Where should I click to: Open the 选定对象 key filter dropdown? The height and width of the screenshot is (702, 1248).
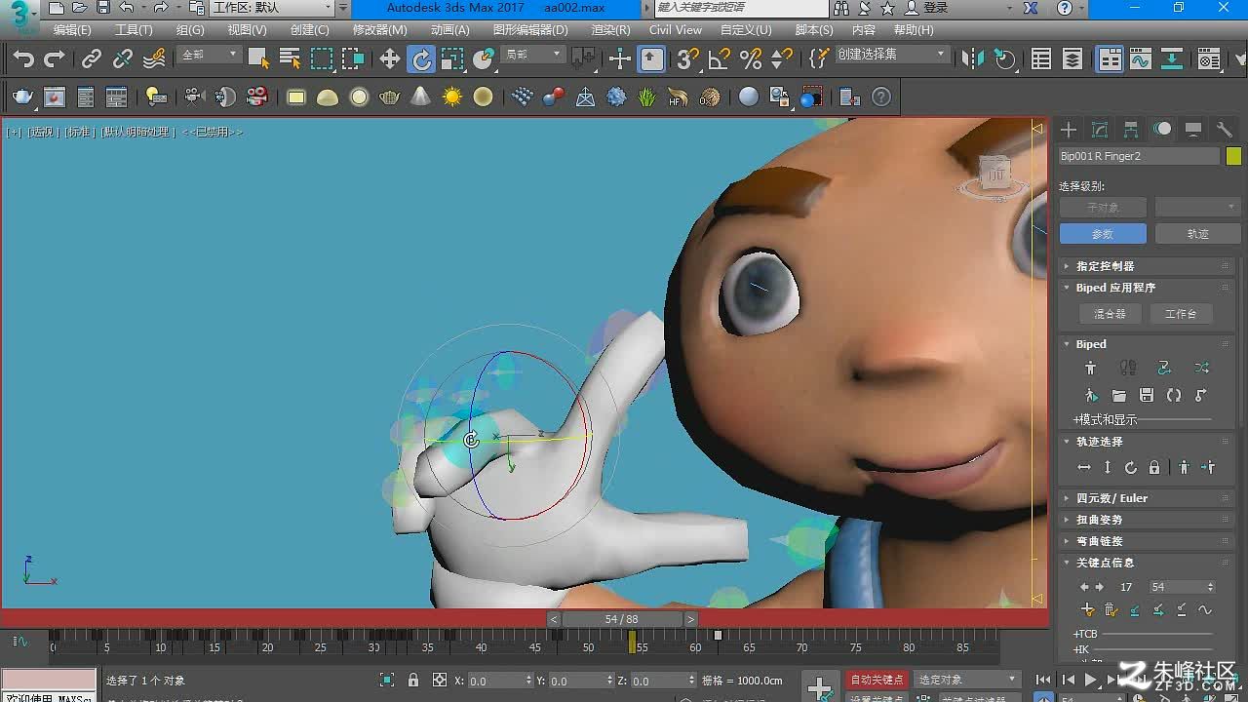966,680
